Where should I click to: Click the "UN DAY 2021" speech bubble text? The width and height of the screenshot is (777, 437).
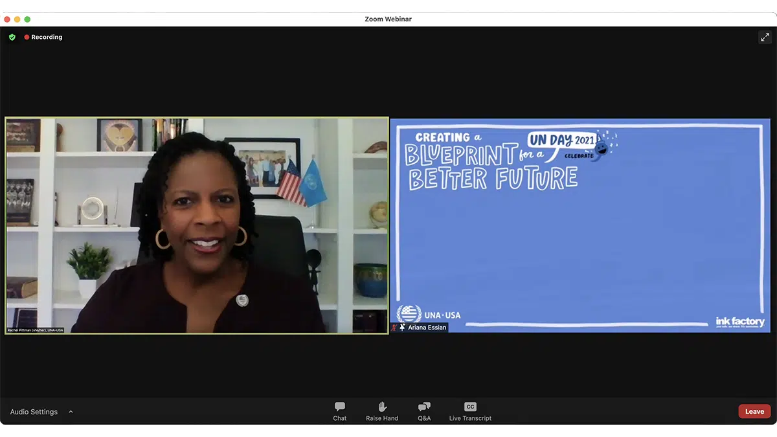point(561,140)
